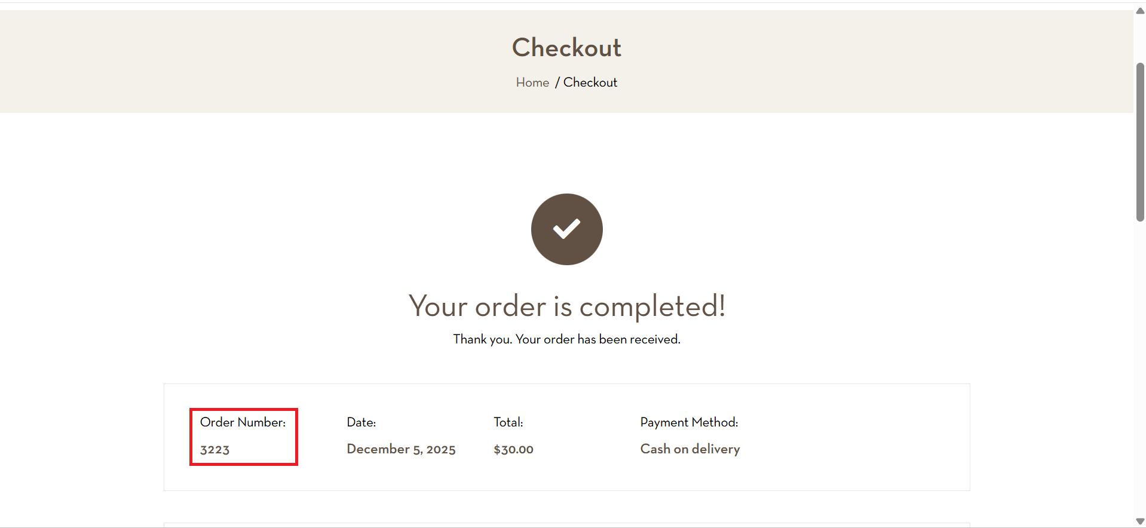Click the breadcrumb slash separator
This screenshot has width=1146, height=528.
pyautogui.click(x=557, y=82)
